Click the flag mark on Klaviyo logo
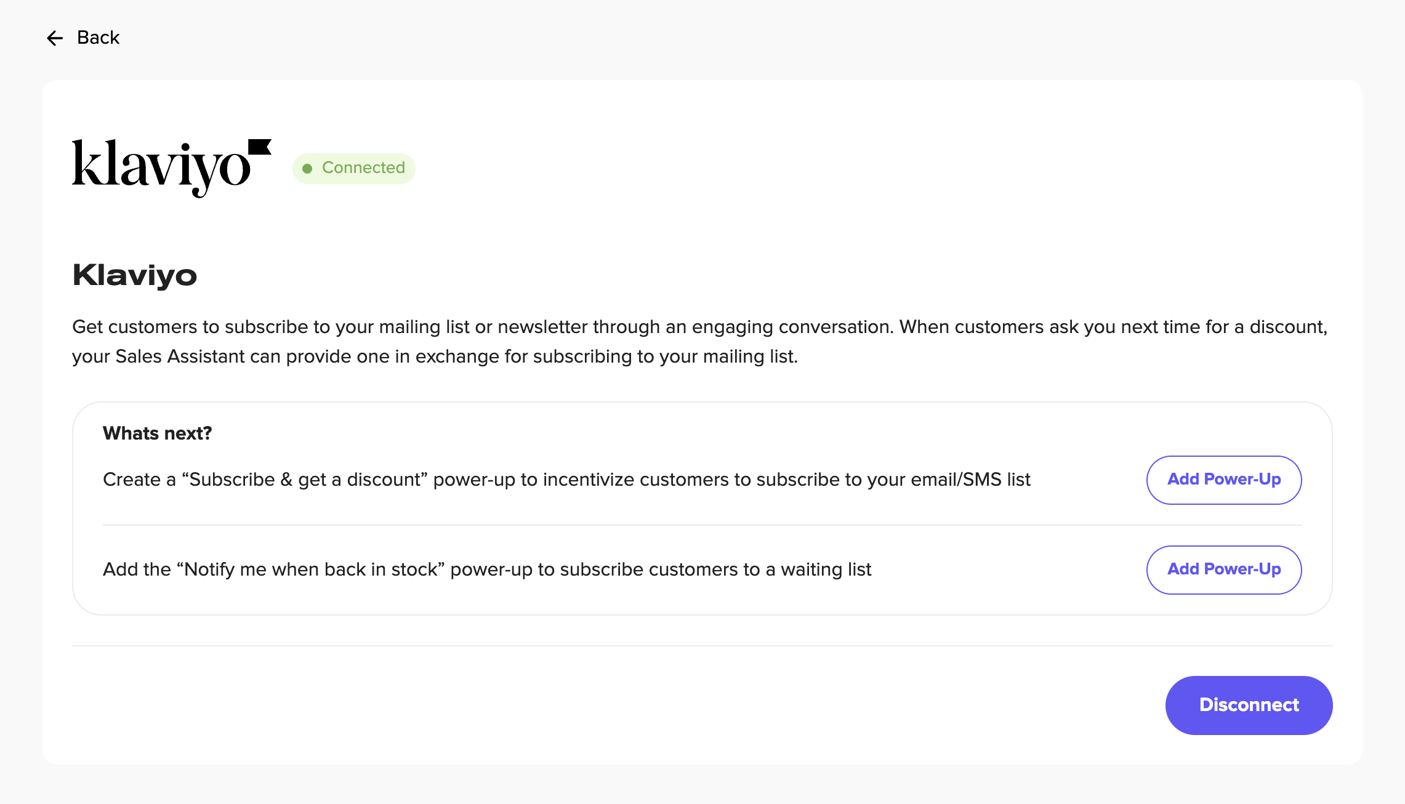 click(x=259, y=147)
